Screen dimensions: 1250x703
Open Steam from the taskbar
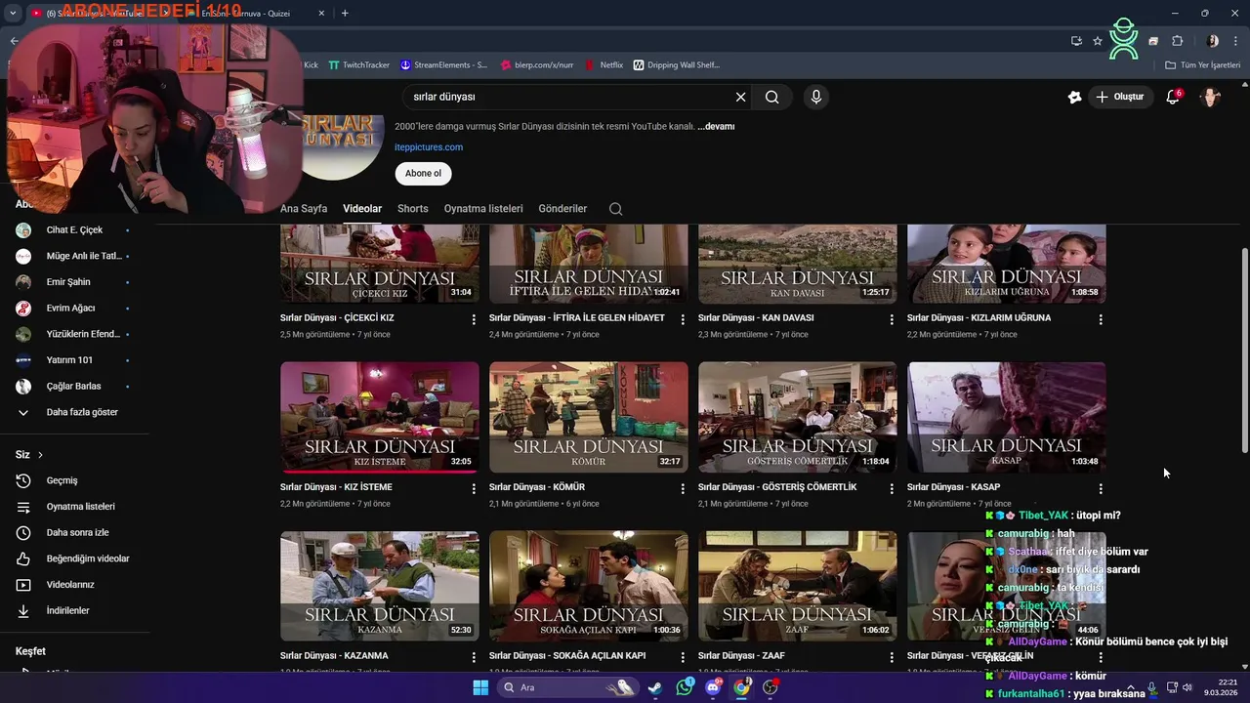[654, 687]
